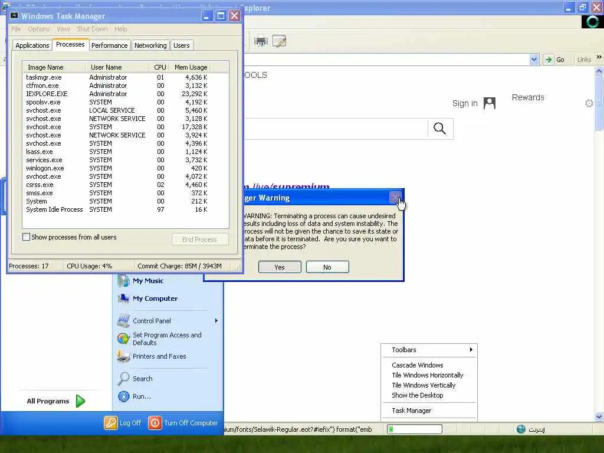
Task: Select the System Idle Process row
Action: (116, 209)
